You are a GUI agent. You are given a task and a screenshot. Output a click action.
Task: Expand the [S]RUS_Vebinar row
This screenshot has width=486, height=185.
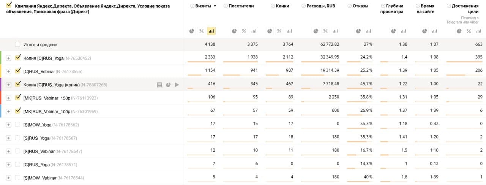click(x=8, y=151)
